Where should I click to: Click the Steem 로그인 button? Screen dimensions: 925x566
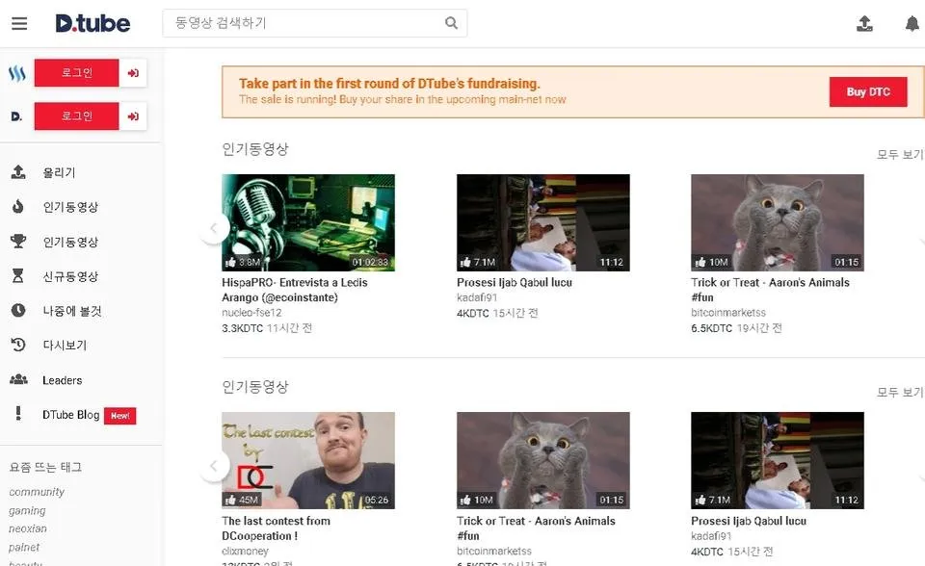pos(77,73)
